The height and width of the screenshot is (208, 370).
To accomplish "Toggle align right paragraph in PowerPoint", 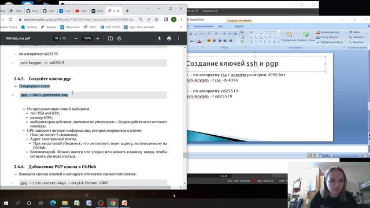I will (220, 41).
